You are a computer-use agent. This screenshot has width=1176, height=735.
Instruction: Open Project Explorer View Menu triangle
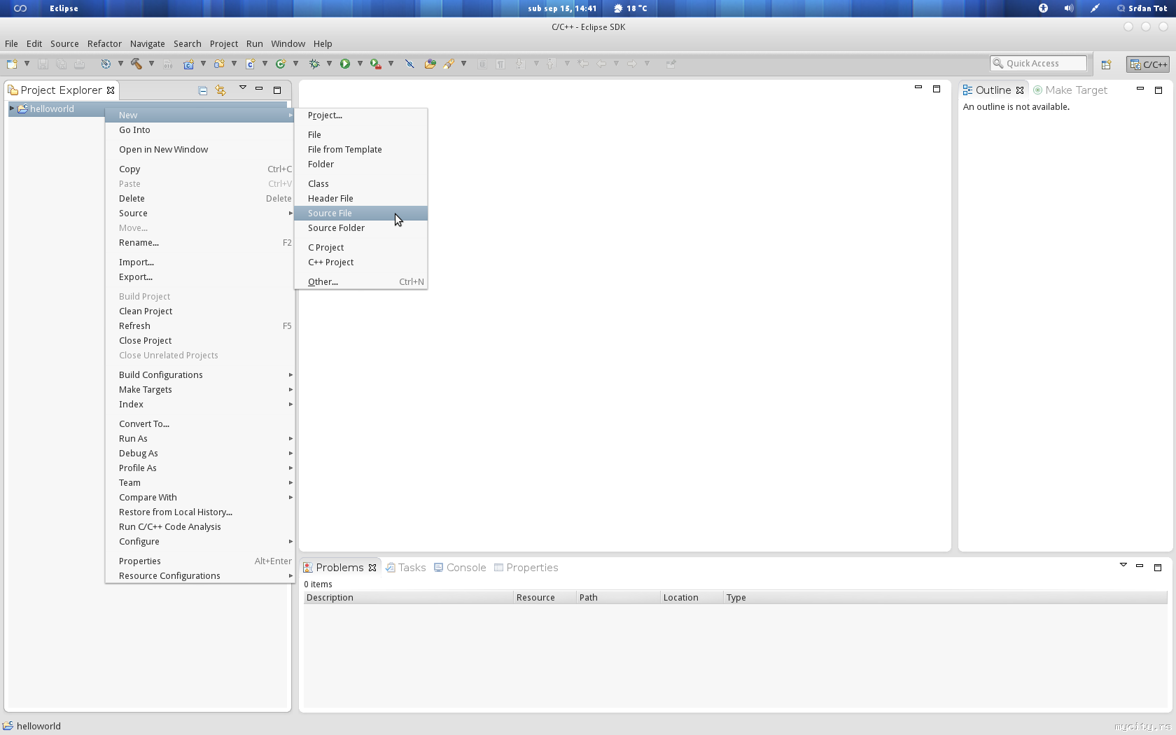[x=242, y=88]
